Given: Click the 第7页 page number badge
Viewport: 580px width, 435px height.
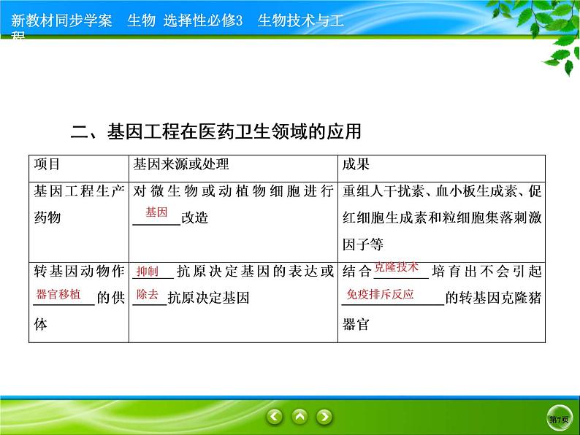Looking at the screenshot, I should pos(558,419).
